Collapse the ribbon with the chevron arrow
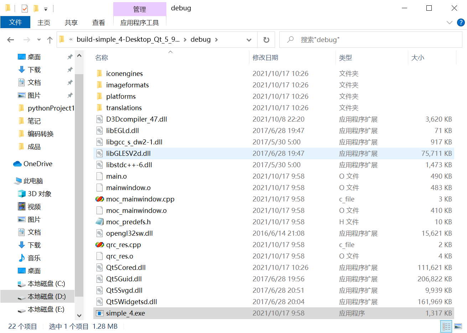This screenshot has height=333, width=467. [450, 22]
